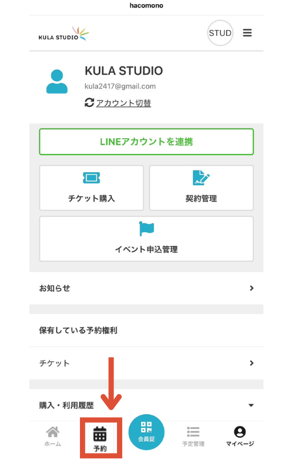
Task: Select the マイページ tab
Action: (240, 437)
